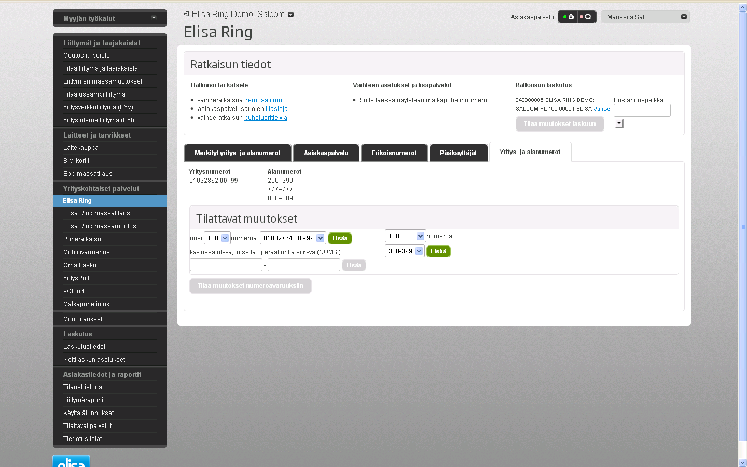Open the dropdown arrow next to Salcom
This screenshot has width=747, height=467.
pos(290,15)
